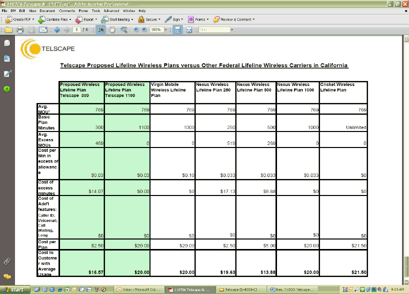Expand the Find options arrow
The height and width of the screenshot is (294, 409).
click(232, 30)
